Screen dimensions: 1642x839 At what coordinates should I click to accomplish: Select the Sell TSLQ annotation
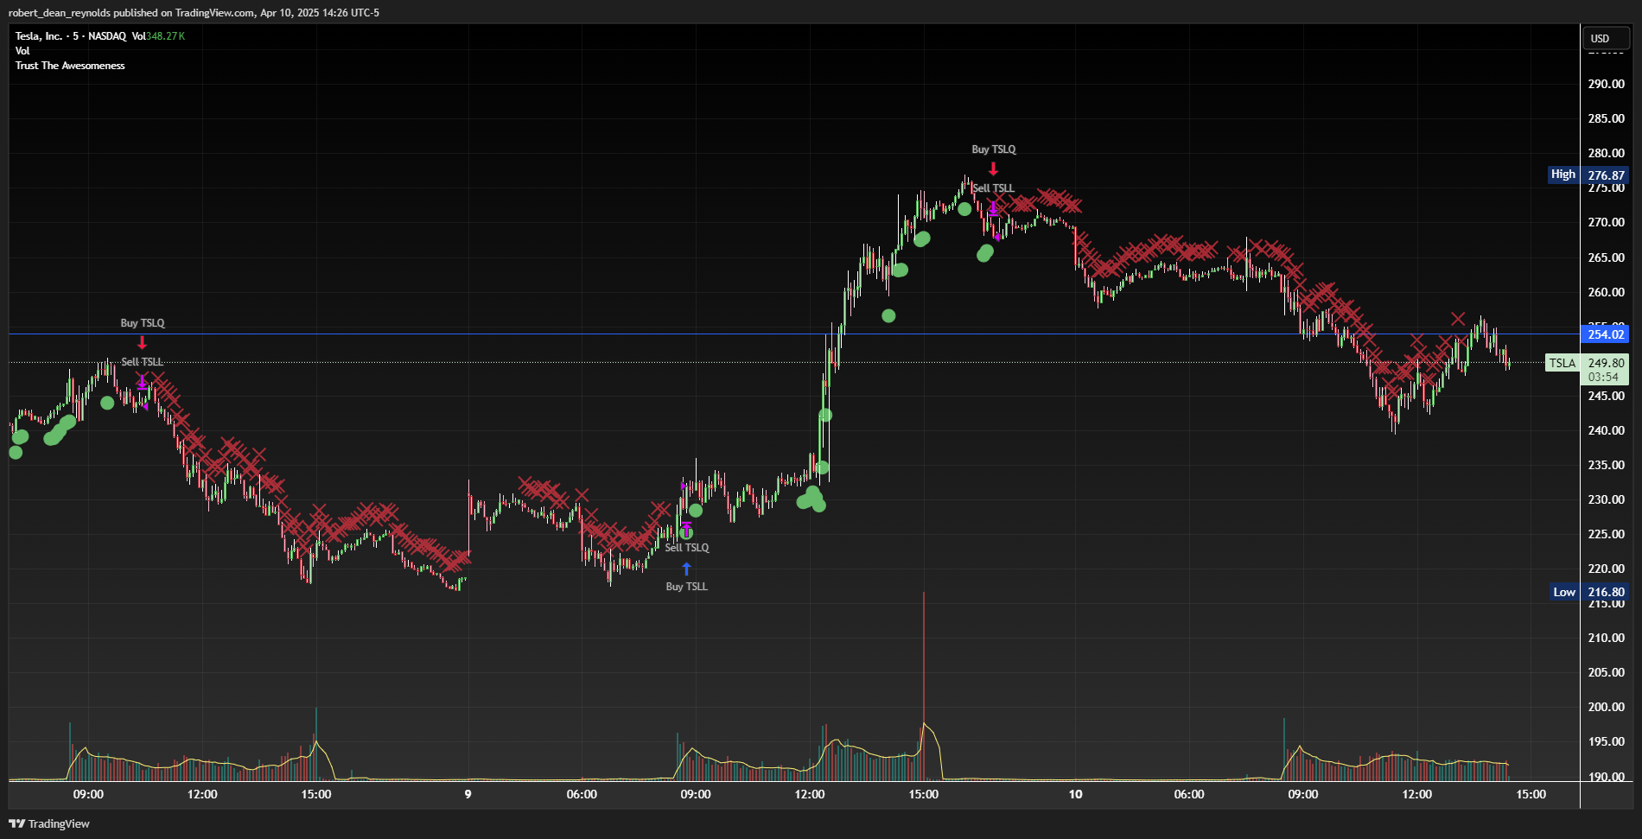(x=687, y=548)
